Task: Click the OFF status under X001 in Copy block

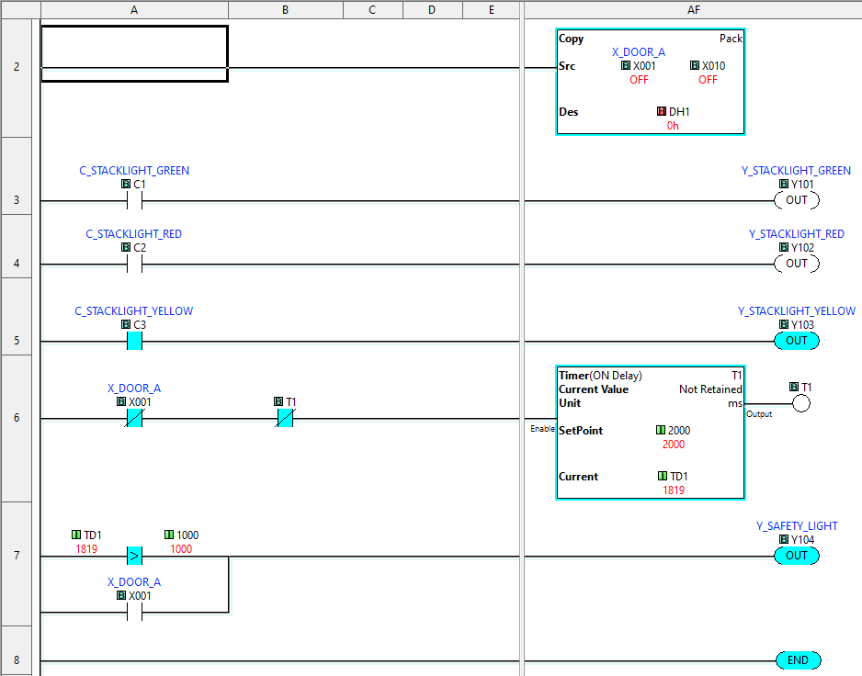Action: coord(639,80)
